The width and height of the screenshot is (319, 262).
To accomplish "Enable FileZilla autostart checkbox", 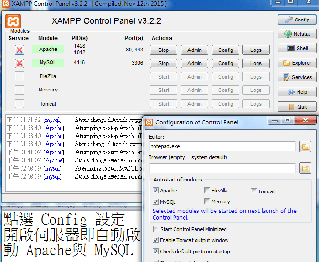I will tap(207, 191).
